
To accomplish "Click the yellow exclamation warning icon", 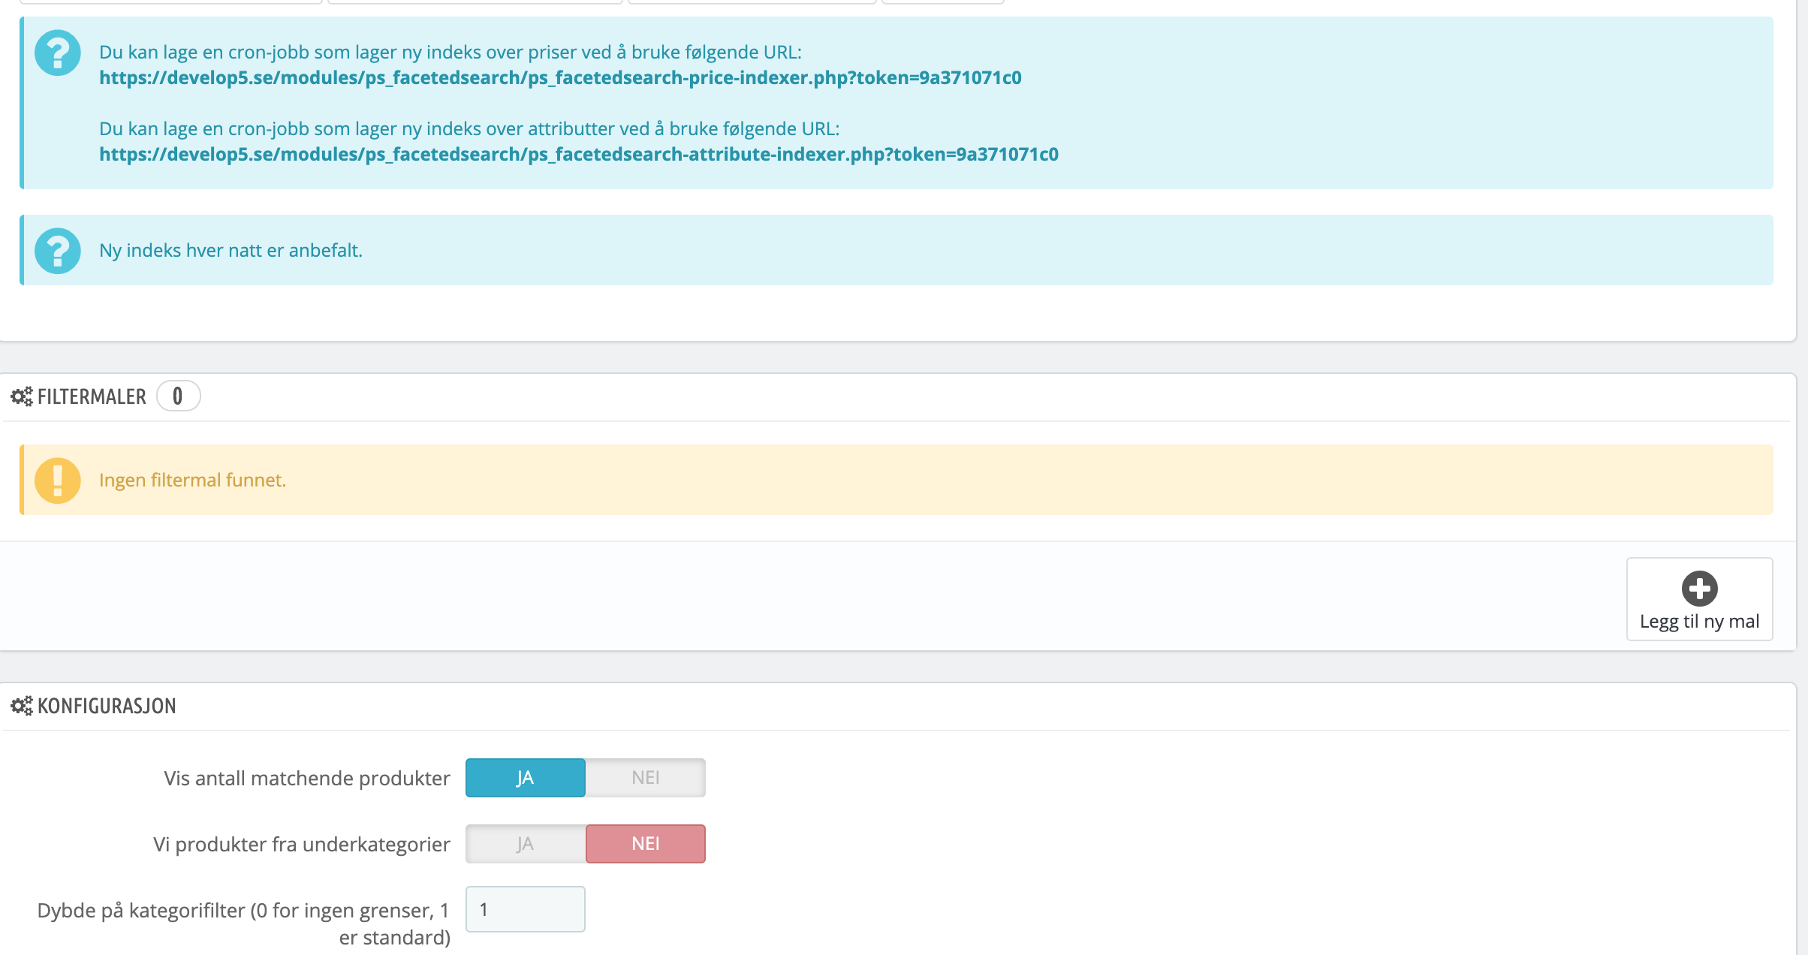I will 58,481.
